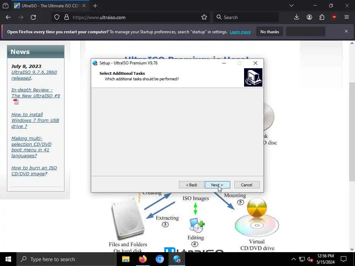Viewport: 355px width, 266px height.
Task: Open the blue circle browser taskbar icon
Action: tap(159, 259)
